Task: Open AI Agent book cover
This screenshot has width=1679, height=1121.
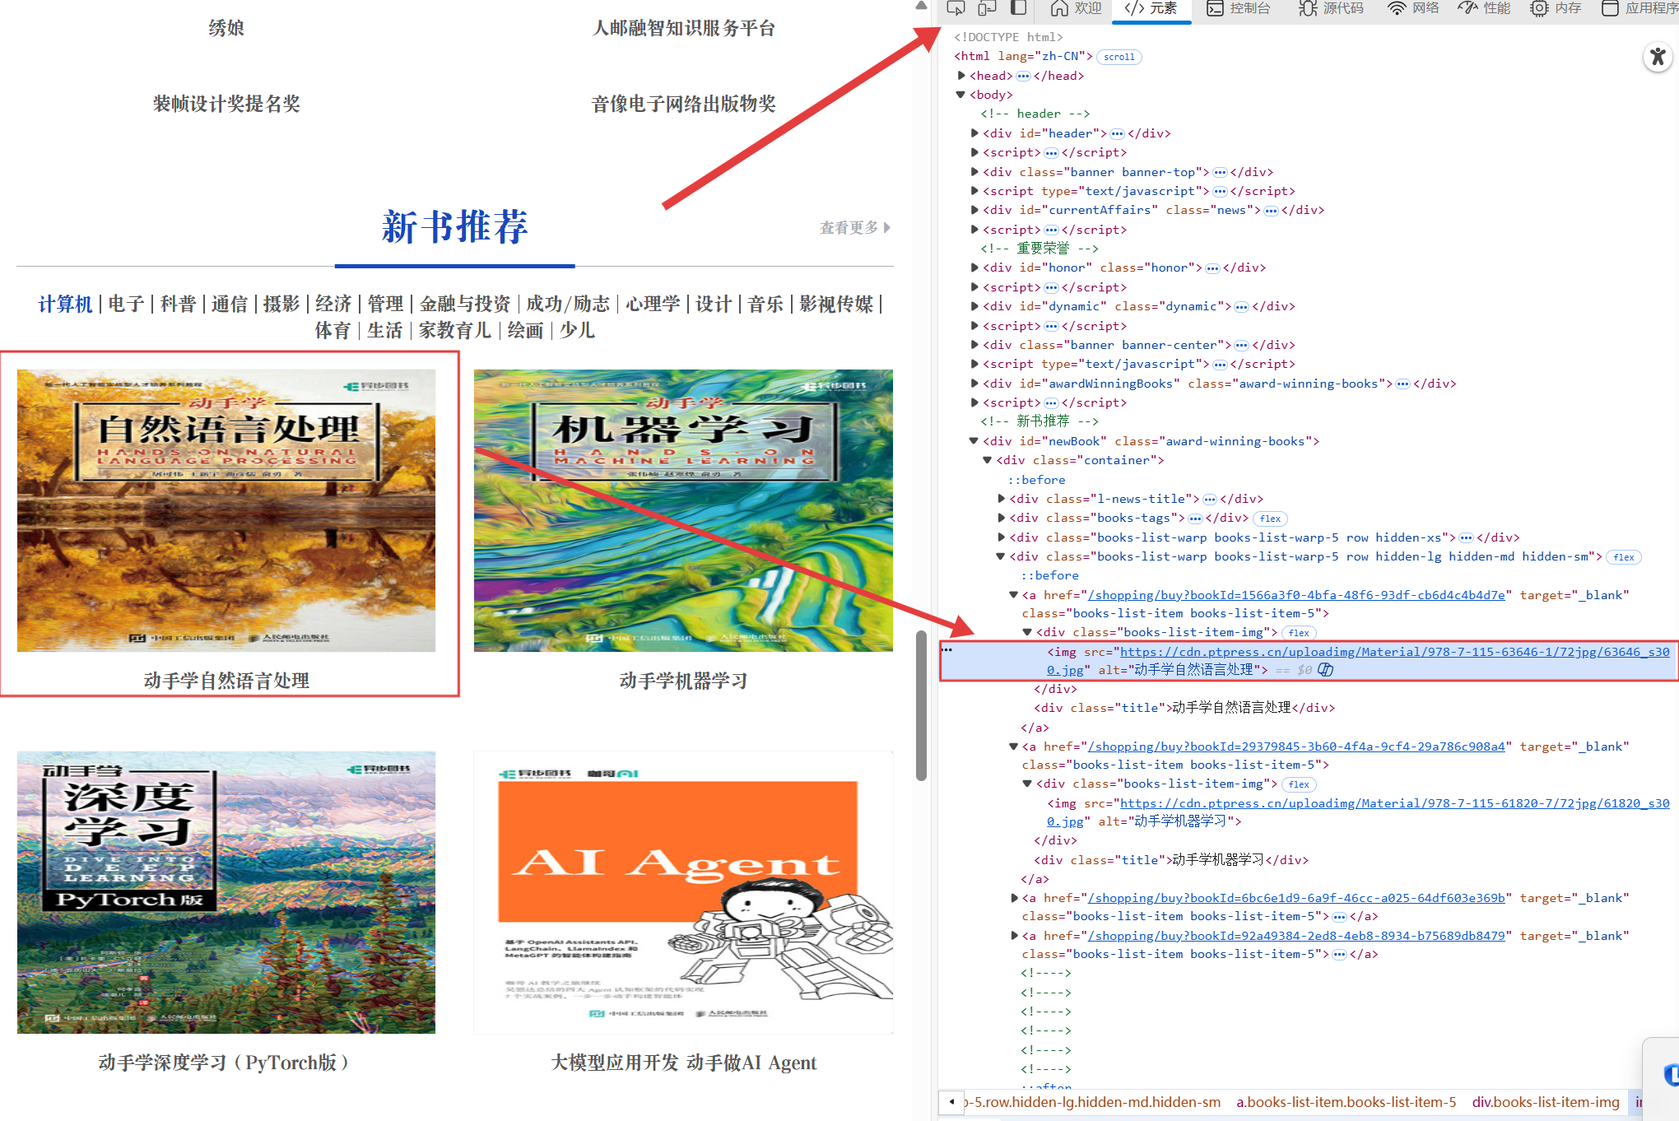Action: (683, 892)
